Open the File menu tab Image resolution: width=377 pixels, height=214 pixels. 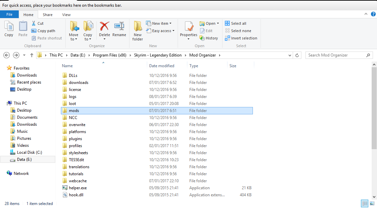9,14
